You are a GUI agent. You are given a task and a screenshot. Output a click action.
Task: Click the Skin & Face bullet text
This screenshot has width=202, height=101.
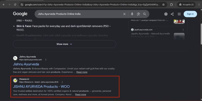(64, 28)
